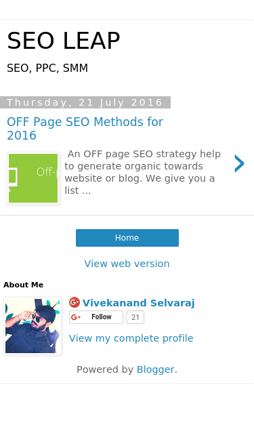Click the SEO LEAP blog title

tap(64, 41)
